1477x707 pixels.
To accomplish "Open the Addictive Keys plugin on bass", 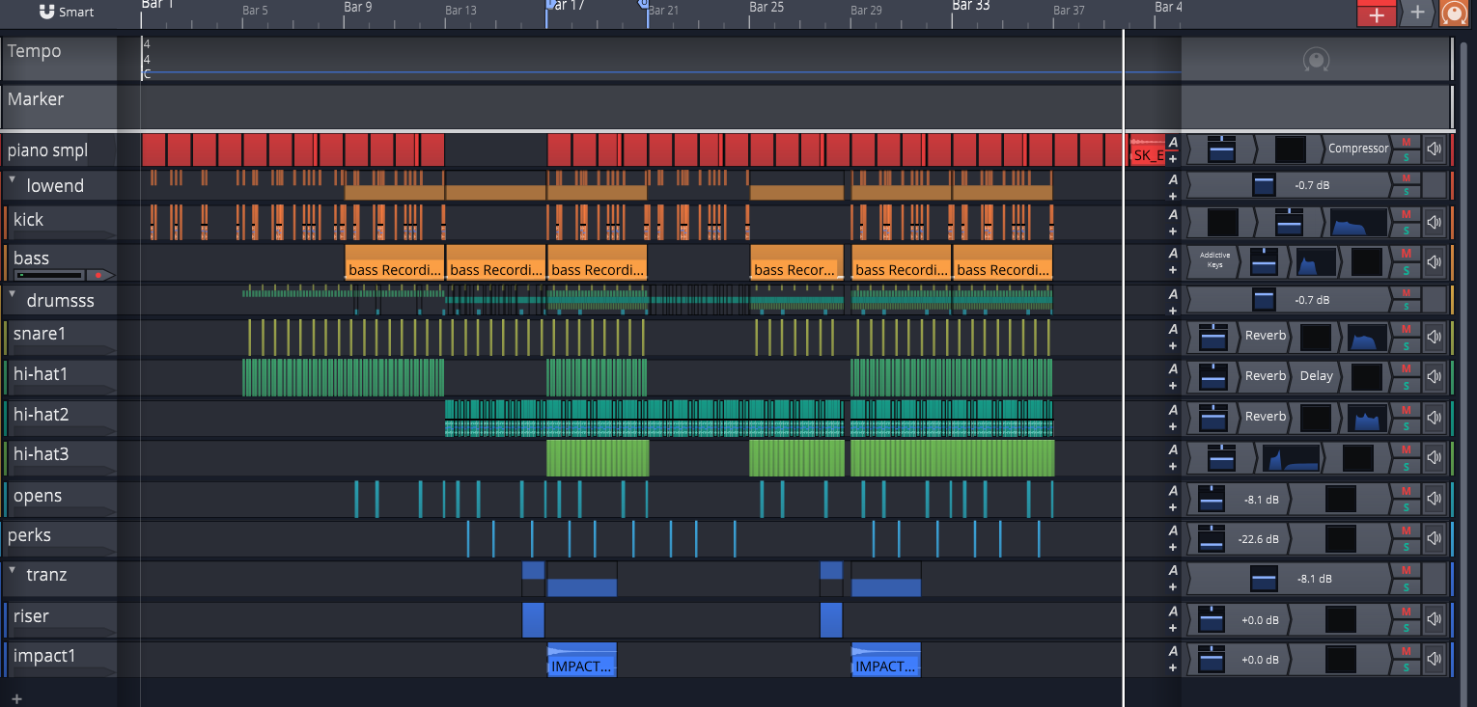I will (1214, 260).
